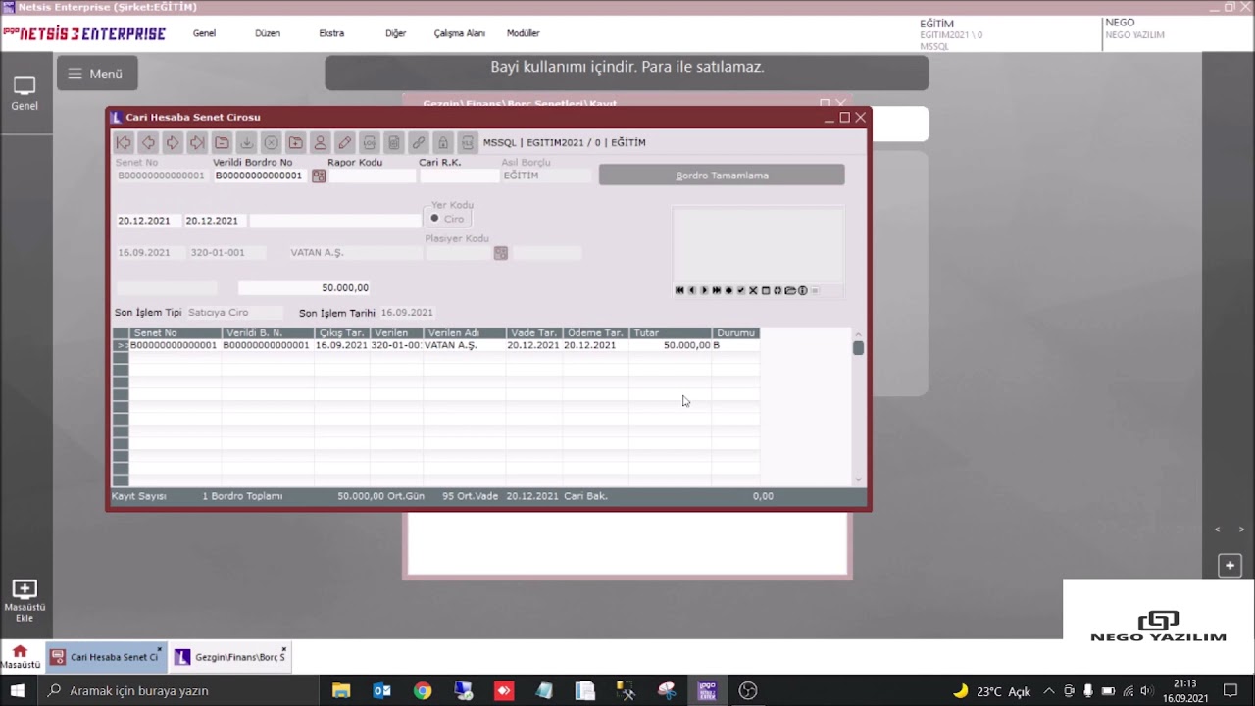Open Google Chrome from the taskbar

pos(423,691)
